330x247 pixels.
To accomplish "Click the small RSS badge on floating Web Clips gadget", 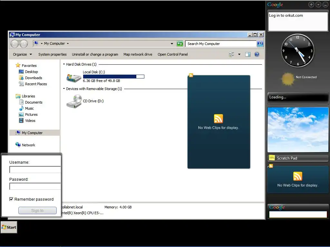I will 191,75.
